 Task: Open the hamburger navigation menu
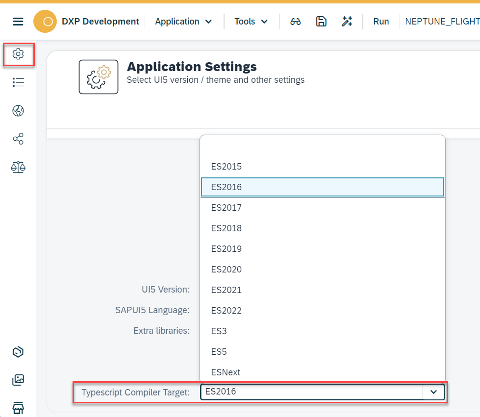[x=18, y=22]
